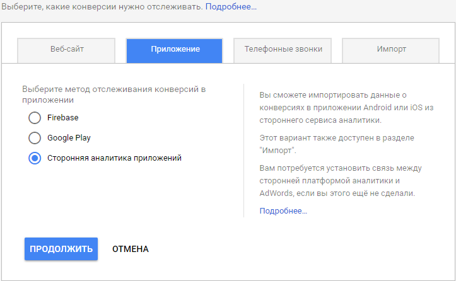Follow the Подробнее link under the description panel
Image resolution: width=456 pixels, height=281 pixels.
[x=283, y=211]
